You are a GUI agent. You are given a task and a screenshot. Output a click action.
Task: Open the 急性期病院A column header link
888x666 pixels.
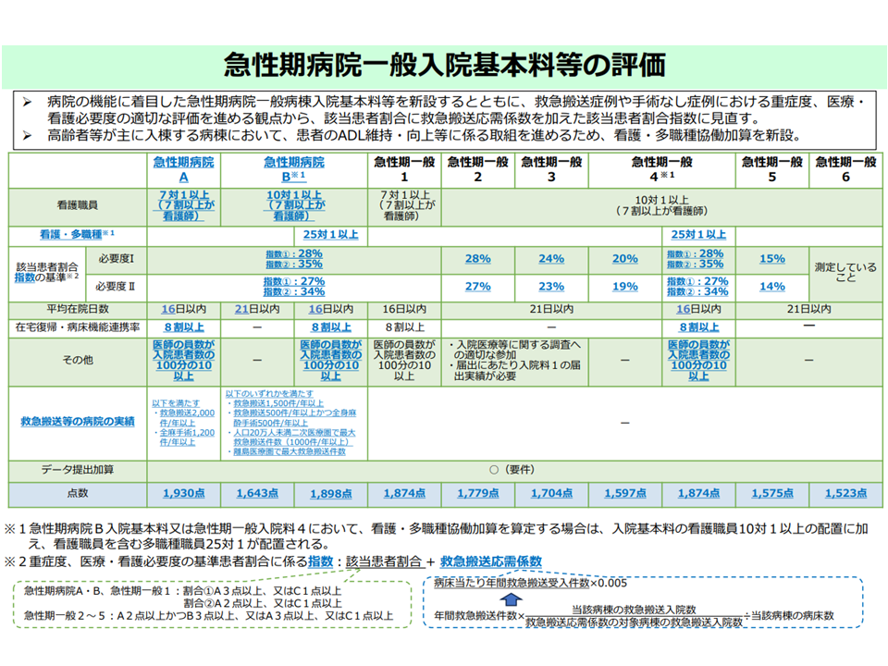(x=183, y=169)
